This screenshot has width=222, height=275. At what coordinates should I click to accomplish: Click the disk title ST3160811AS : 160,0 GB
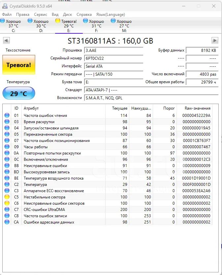click(x=111, y=41)
